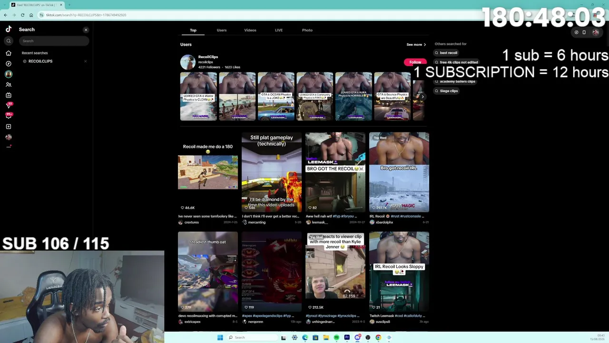Focus the TikTok Search input field
This screenshot has width=609, height=343.
[54, 41]
